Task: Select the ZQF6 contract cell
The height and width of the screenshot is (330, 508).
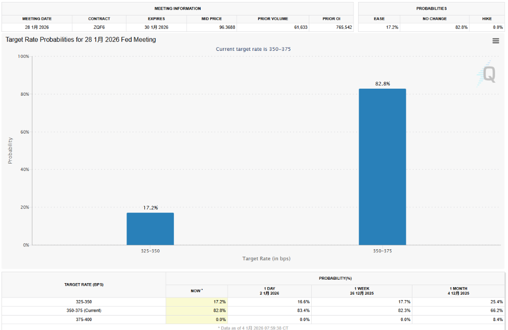Action: pyautogui.click(x=99, y=27)
